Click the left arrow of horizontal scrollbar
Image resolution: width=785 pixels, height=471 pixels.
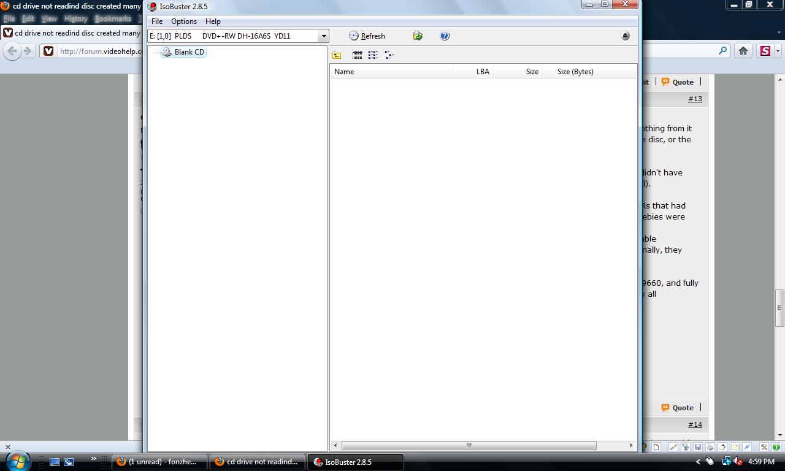[x=335, y=445]
